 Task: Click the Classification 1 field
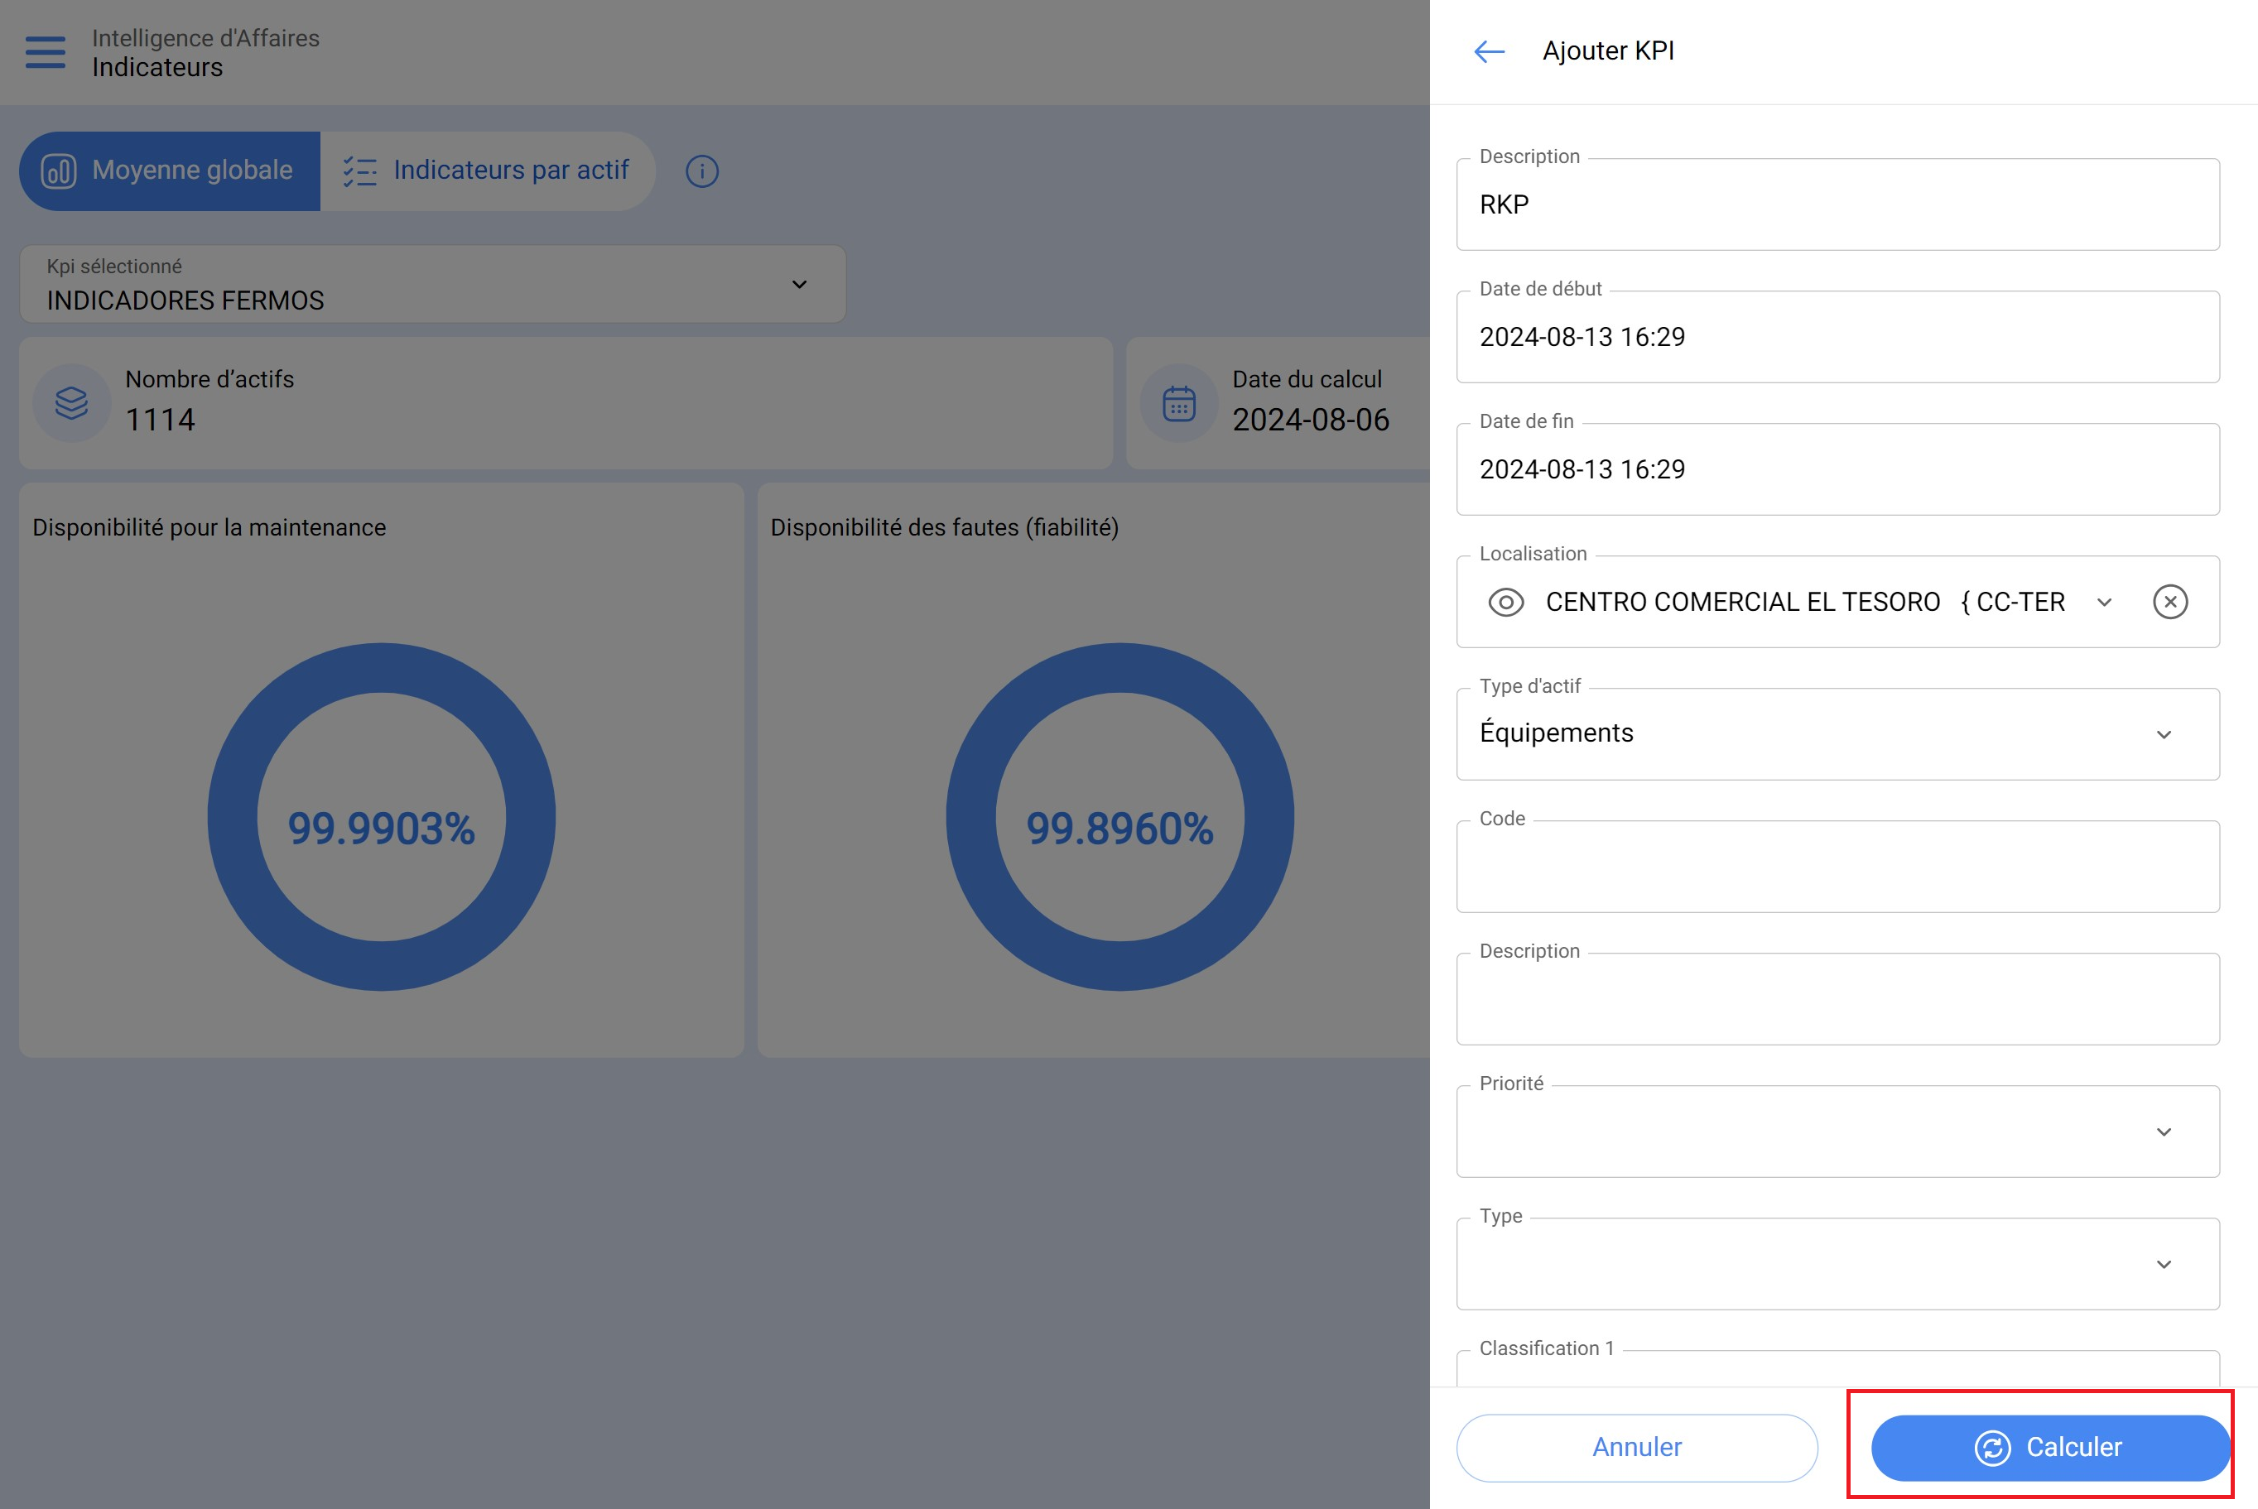point(1837,1367)
